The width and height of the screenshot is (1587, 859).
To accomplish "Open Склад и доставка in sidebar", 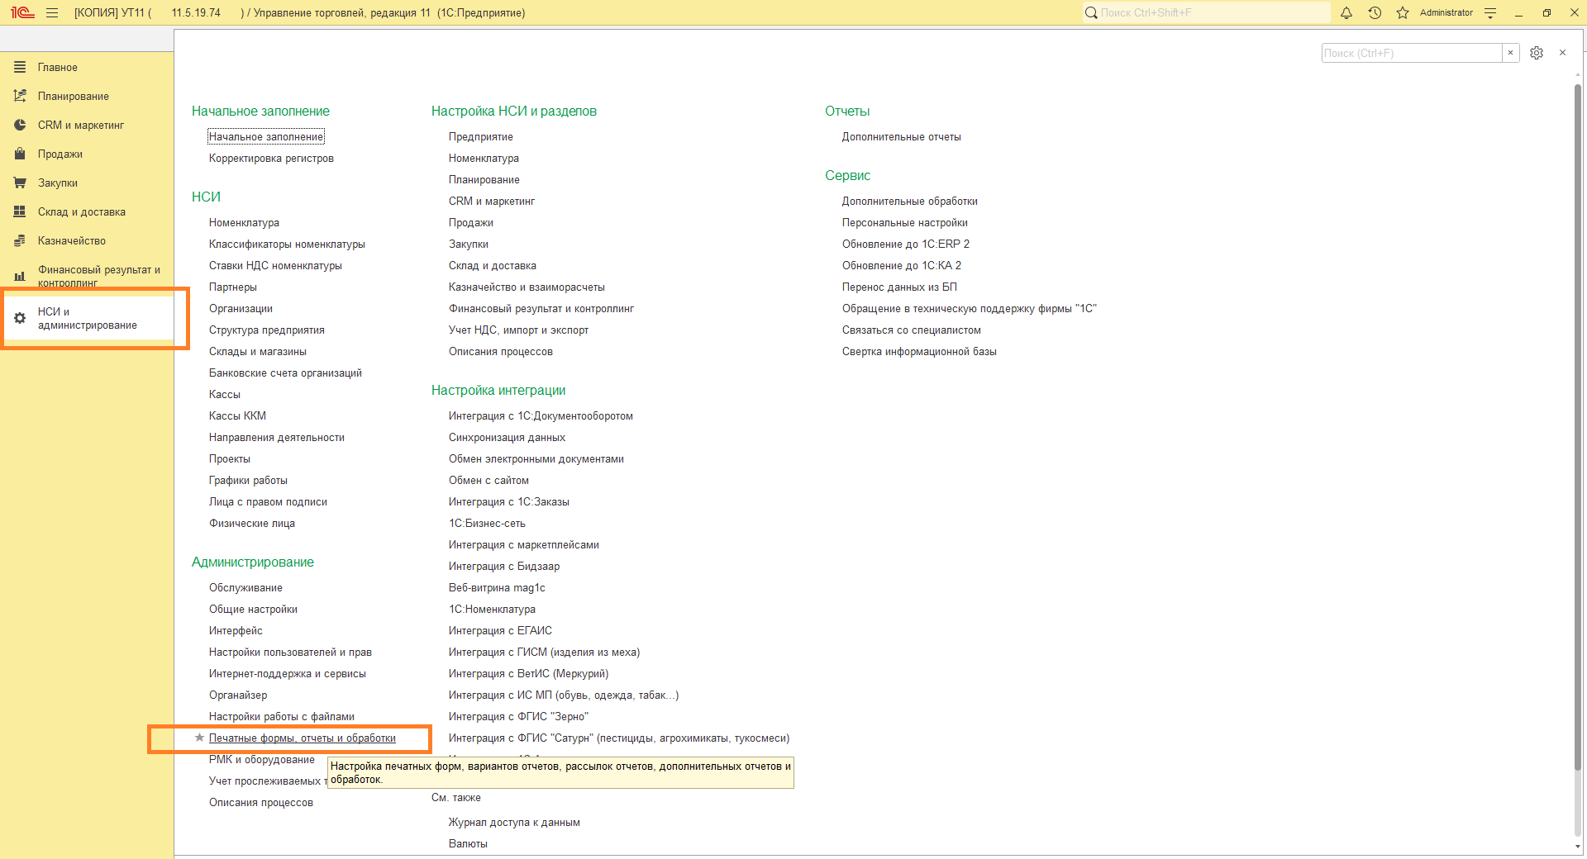I will pyautogui.click(x=81, y=211).
